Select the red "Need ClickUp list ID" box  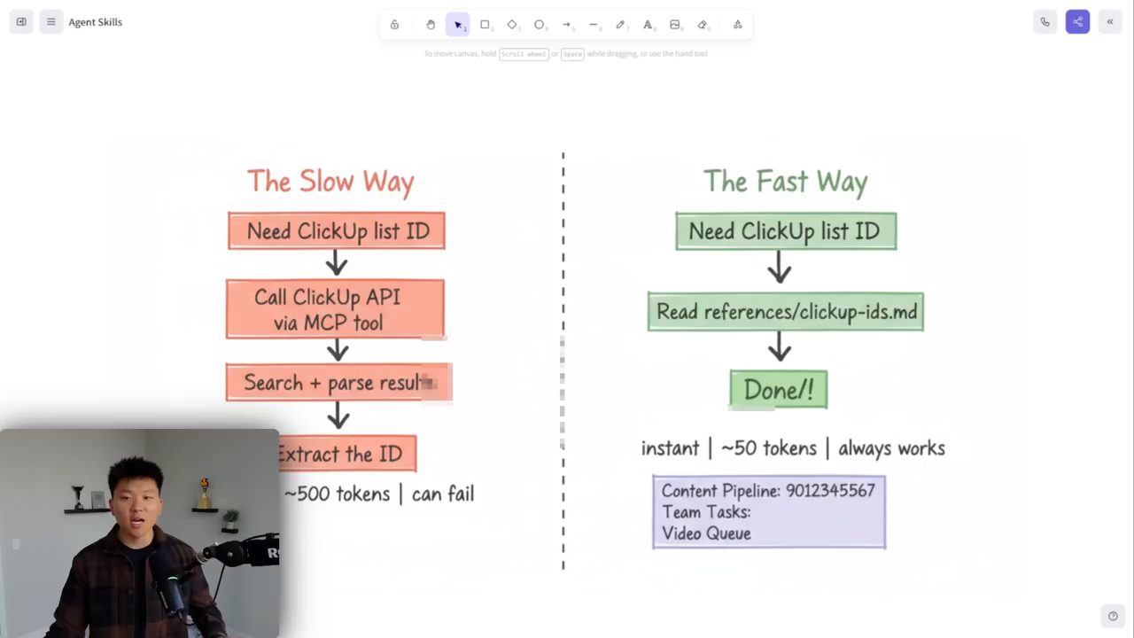coord(337,230)
